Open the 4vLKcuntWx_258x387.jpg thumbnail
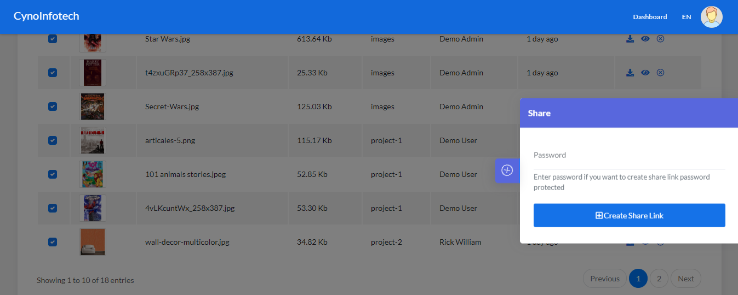Screen dimensions: 738x295 93,208
